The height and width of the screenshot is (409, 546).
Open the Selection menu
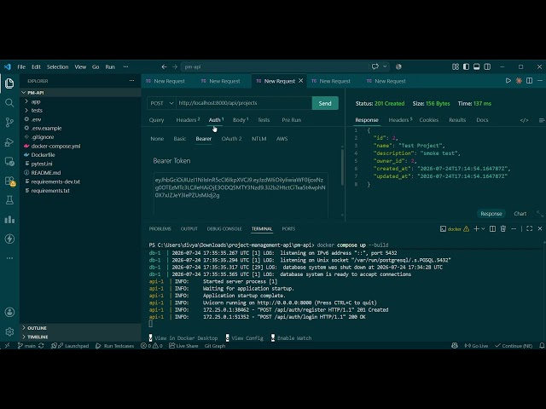[x=57, y=66]
